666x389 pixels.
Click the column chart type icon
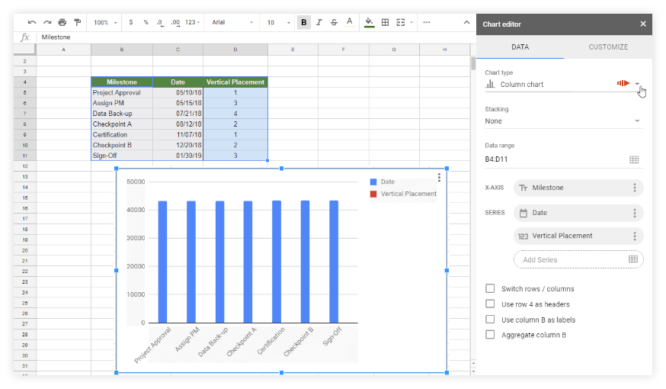coord(490,84)
